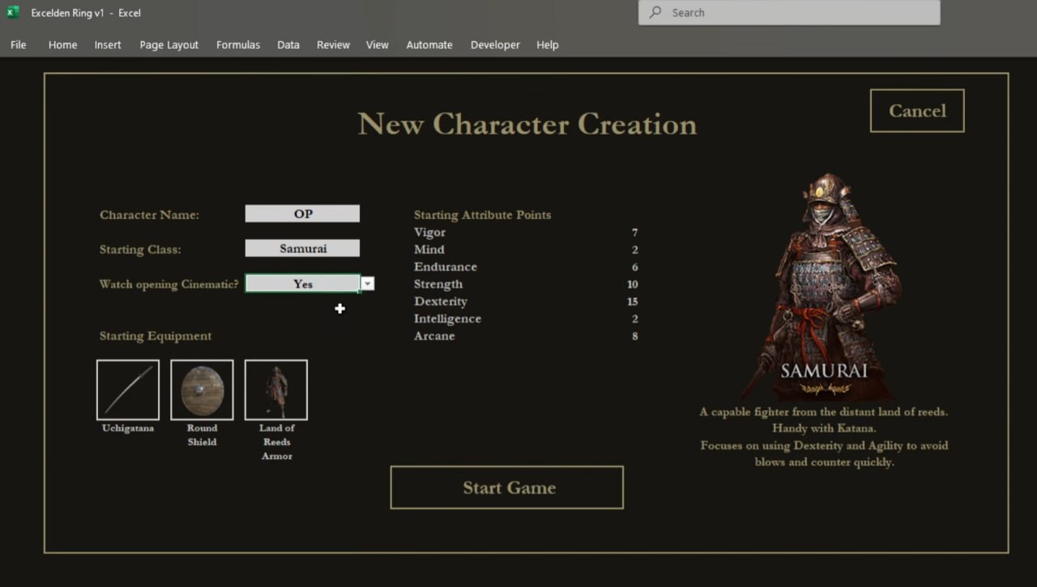Click the Starting Class label
The image size is (1037, 587).
pyautogui.click(x=140, y=250)
